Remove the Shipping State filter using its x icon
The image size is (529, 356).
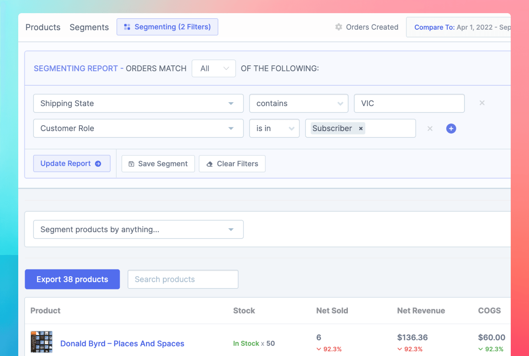482,103
